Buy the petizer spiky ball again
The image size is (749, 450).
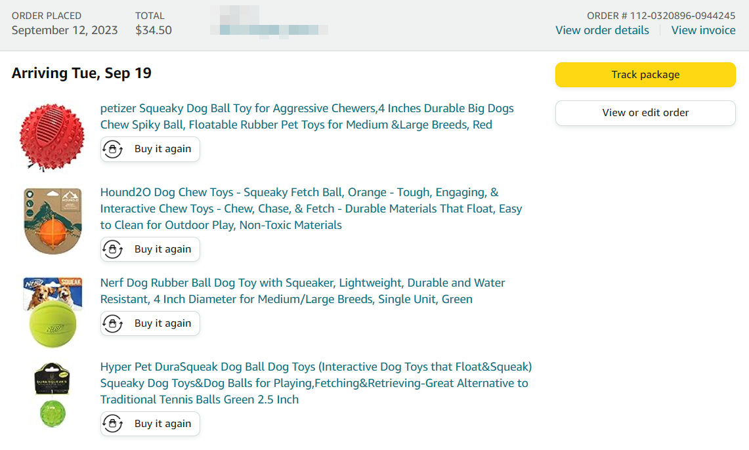150,150
